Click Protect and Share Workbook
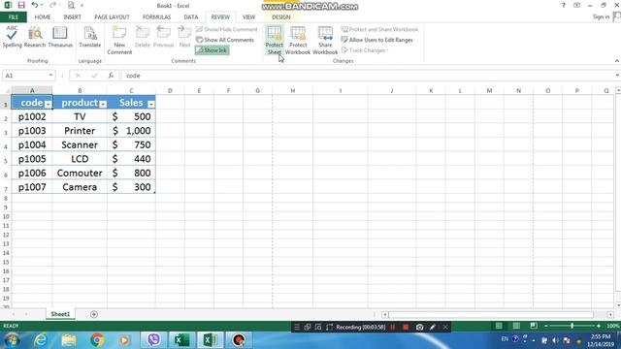621x349 pixels. tap(379, 29)
